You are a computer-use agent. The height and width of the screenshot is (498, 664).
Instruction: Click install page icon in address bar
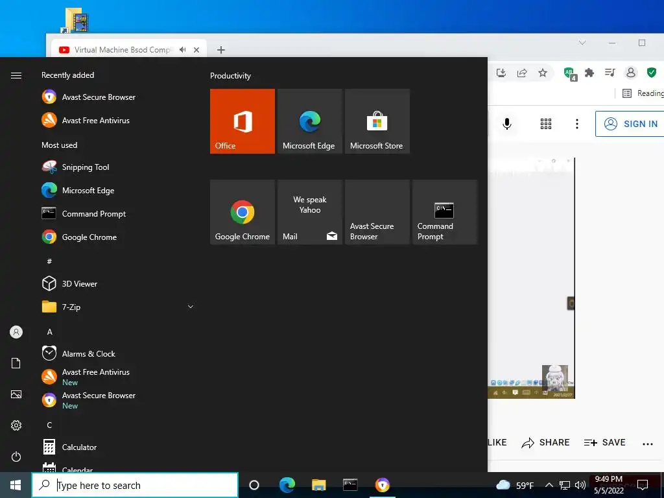[x=501, y=73]
